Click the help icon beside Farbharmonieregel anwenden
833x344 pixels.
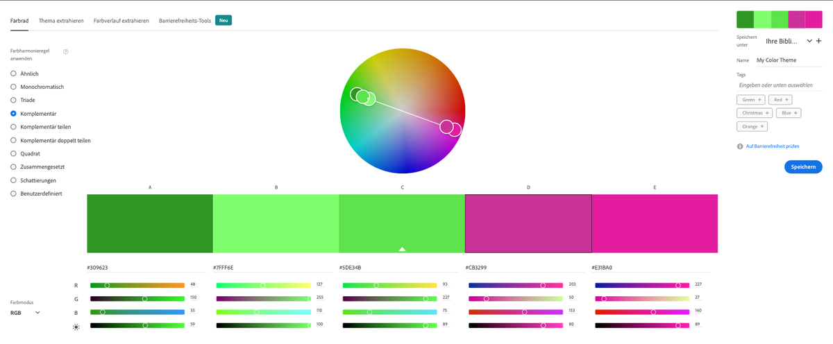coord(65,51)
